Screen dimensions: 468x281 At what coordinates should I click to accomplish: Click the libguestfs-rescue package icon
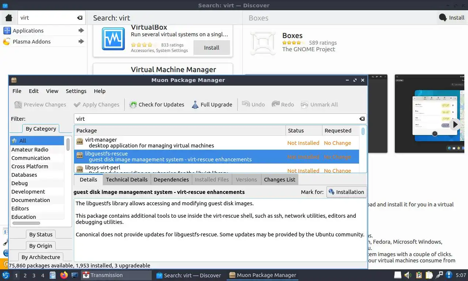(x=80, y=156)
